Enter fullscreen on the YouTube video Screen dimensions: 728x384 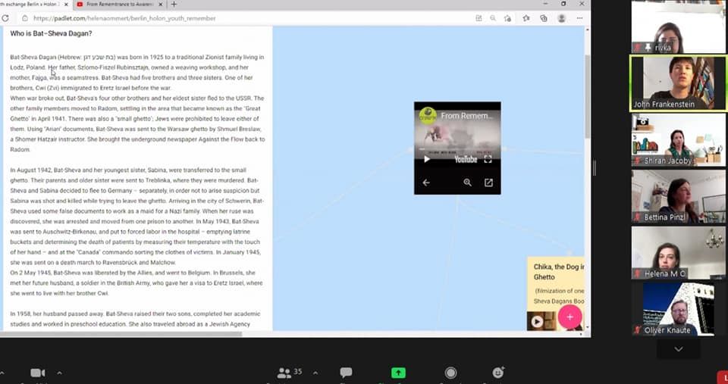488,159
